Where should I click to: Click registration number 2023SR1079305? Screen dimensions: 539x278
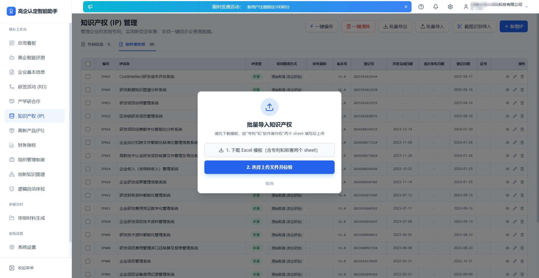click(365, 195)
